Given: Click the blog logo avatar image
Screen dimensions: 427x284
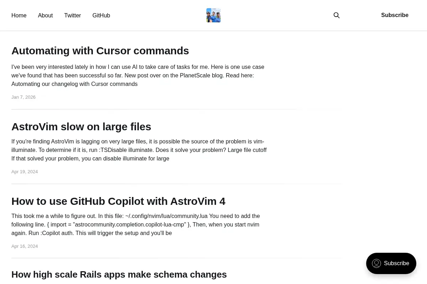Looking at the screenshot, I should 213,15.
